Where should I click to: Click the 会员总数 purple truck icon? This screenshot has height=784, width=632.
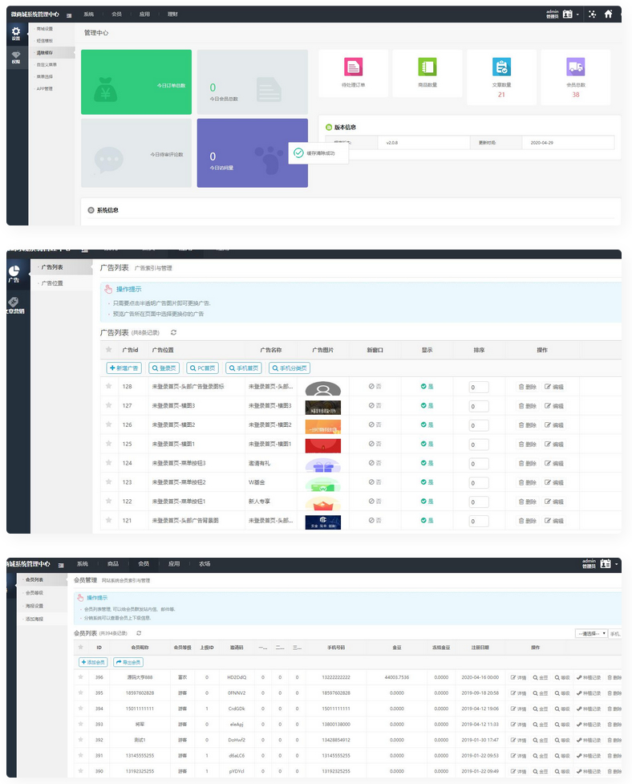point(575,67)
